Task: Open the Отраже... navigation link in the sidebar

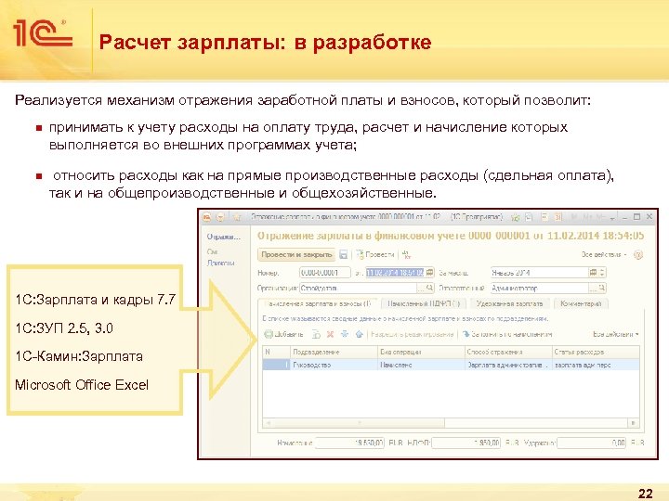Action: (x=224, y=237)
